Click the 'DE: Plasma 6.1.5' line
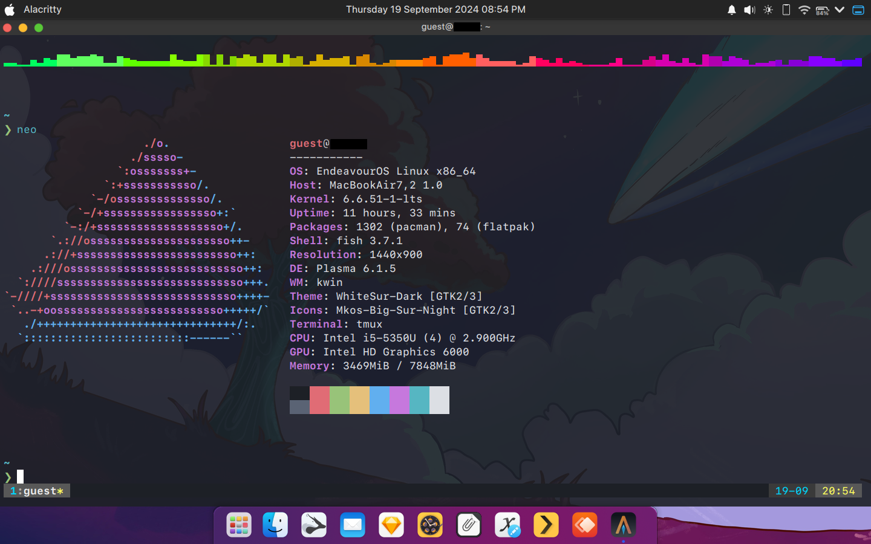This screenshot has height=544, width=871. (343, 269)
